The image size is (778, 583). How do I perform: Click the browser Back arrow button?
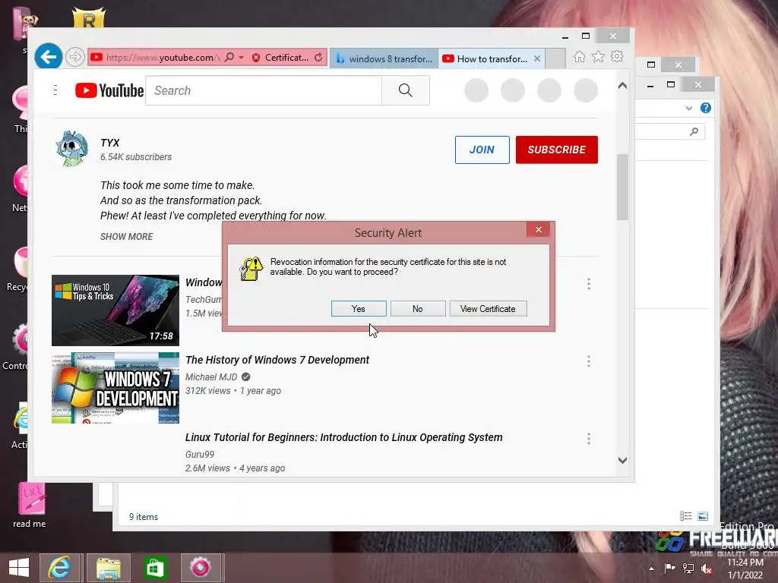coord(49,57)
